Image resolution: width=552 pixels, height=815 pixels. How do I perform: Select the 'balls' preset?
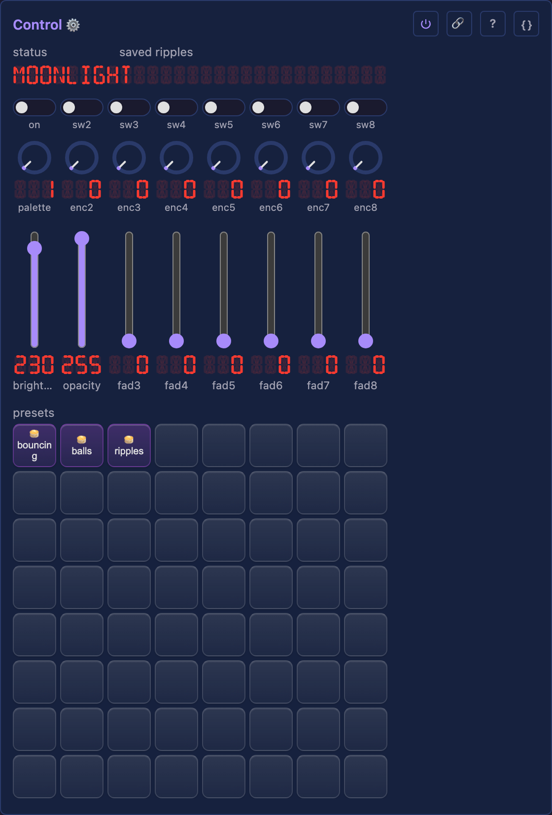click(x=82, y=445)
